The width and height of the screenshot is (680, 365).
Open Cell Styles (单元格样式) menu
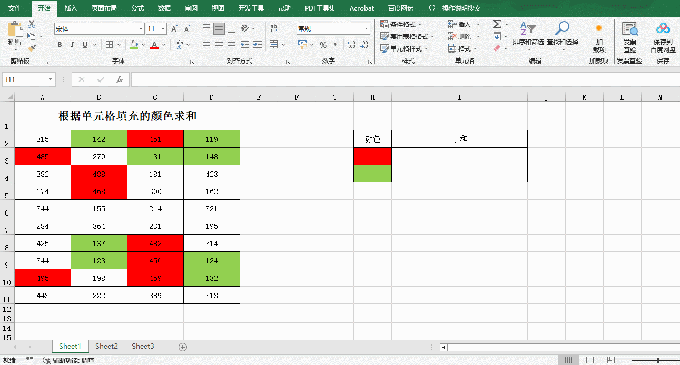(x=404, y=48)
